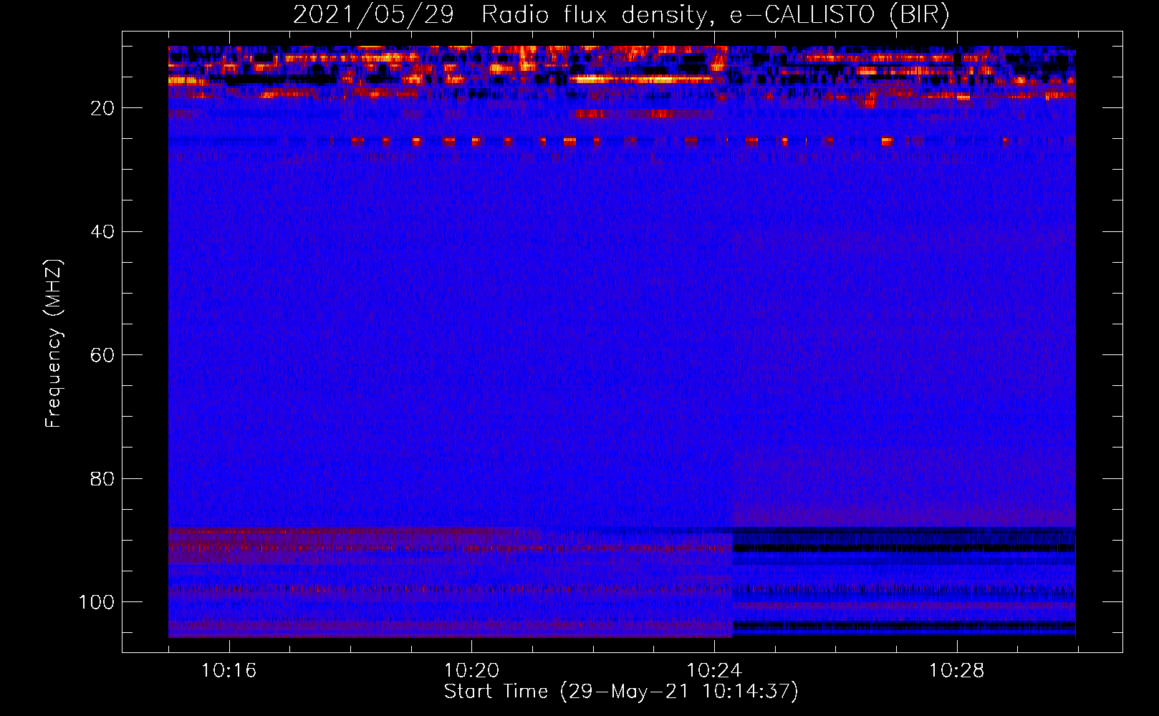
Task: Click the 60 MHz frequency tick label
Action: click(x=102, y=355)
